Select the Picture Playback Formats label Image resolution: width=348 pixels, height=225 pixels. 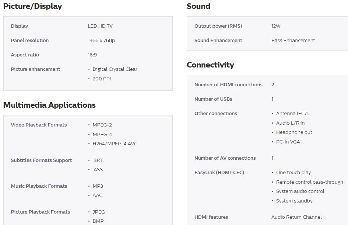pyautogui.click(x=41, y=212)
